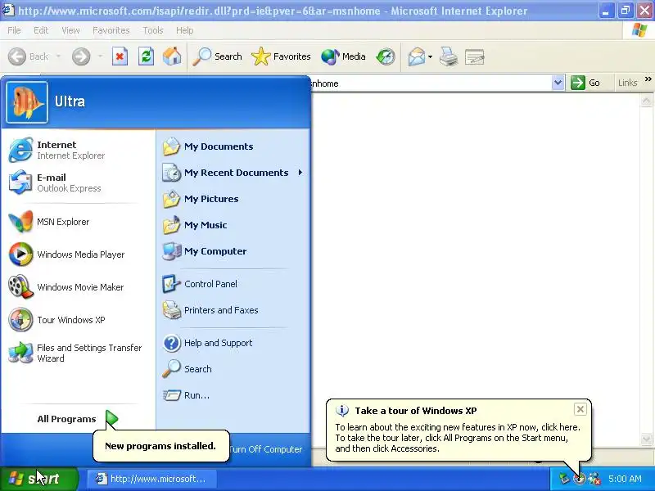Open Help and Support

(233, 343)
